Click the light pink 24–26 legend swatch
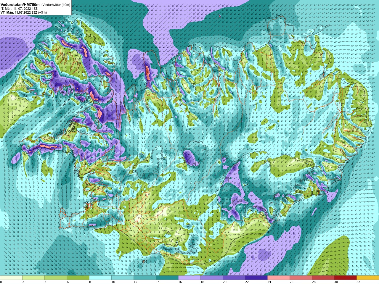379x284 pixels. coord(279,278)
